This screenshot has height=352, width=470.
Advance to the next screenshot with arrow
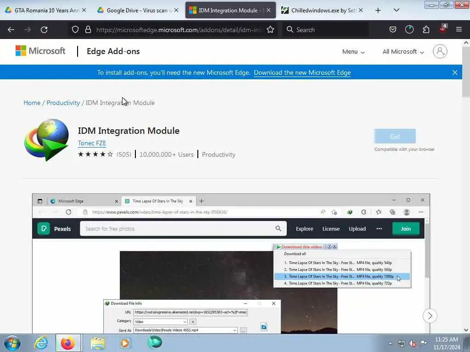point(430,316)
